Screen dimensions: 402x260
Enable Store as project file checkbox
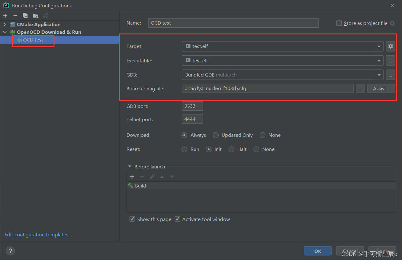[339, 23]
